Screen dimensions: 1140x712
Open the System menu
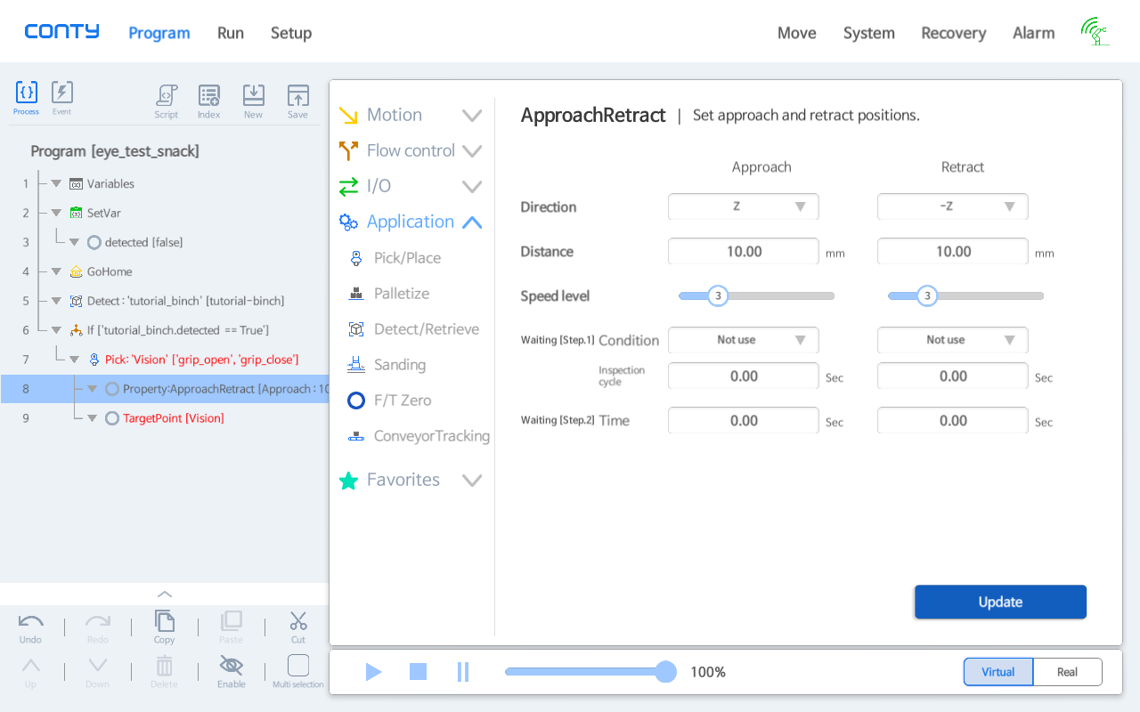click(x=869, y=33)
